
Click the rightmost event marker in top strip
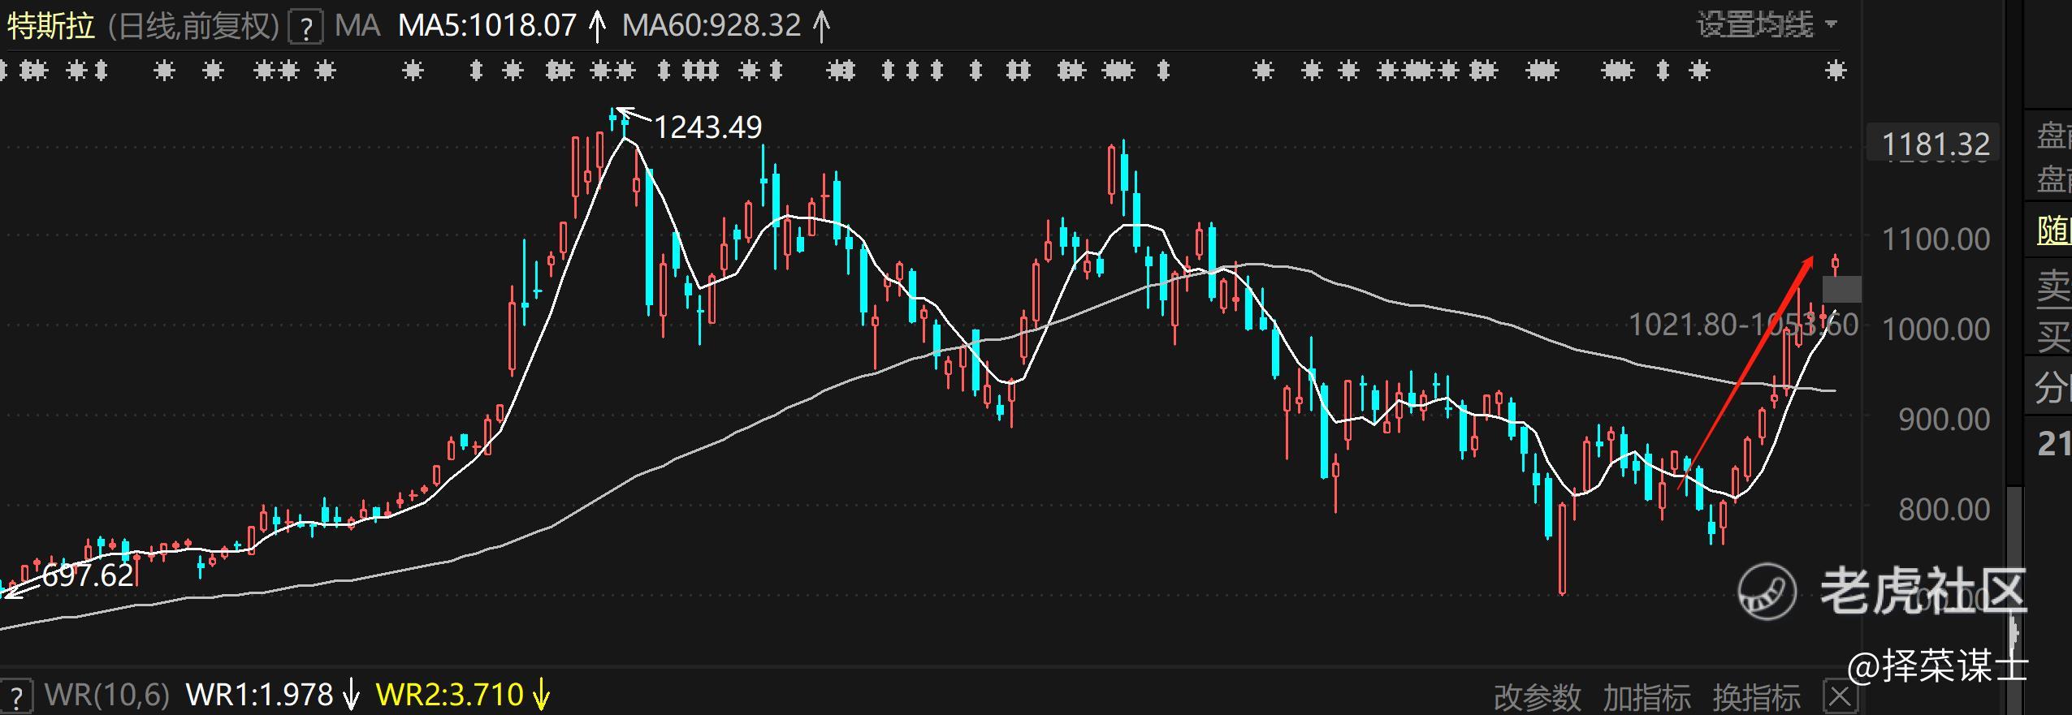(1835, 71)
